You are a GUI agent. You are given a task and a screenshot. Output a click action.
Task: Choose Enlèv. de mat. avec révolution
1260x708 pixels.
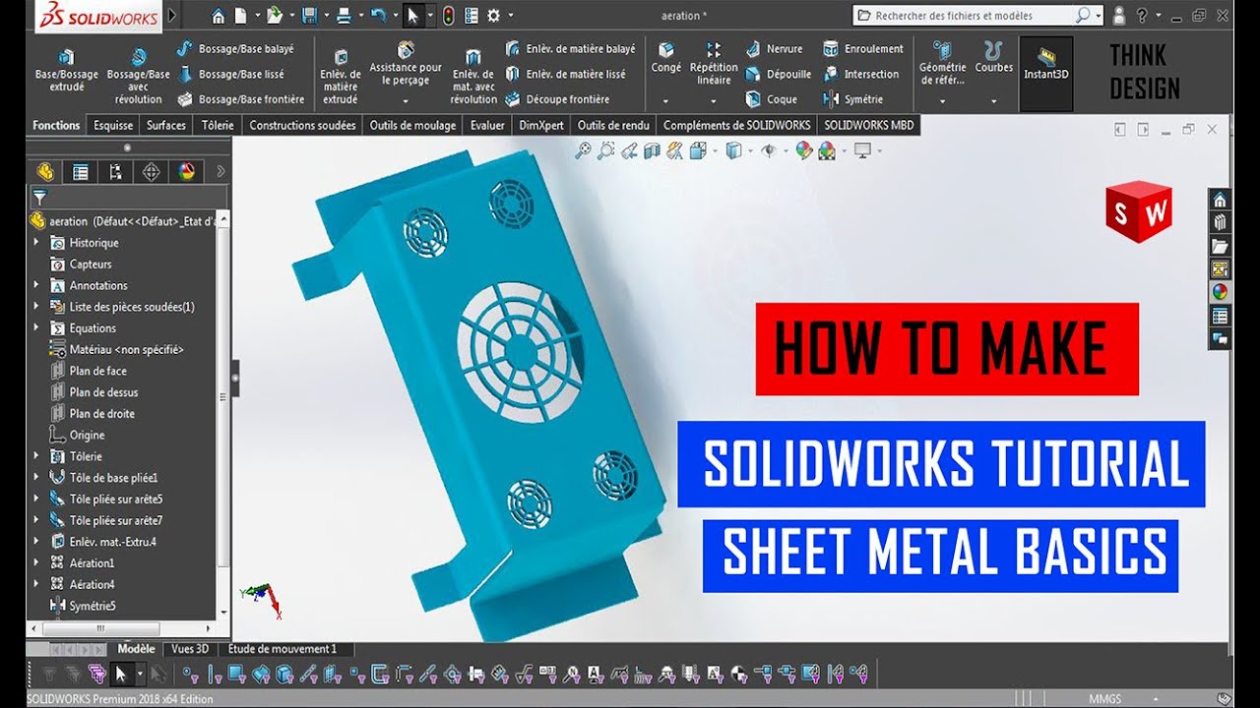(x=473, y=77)
